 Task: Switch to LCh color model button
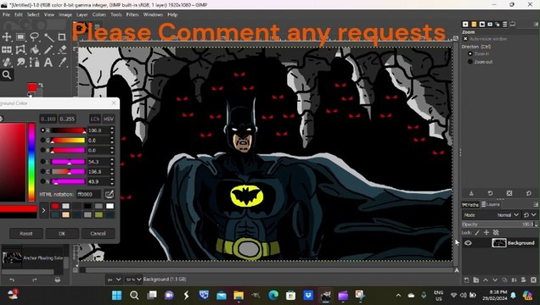95,119
